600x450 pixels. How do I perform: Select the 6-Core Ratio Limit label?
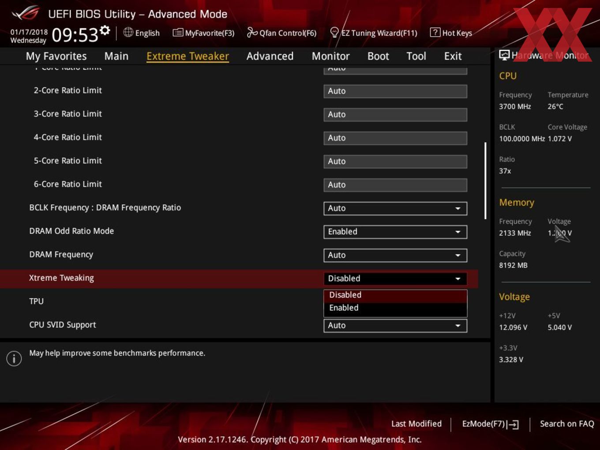(67, 184)
